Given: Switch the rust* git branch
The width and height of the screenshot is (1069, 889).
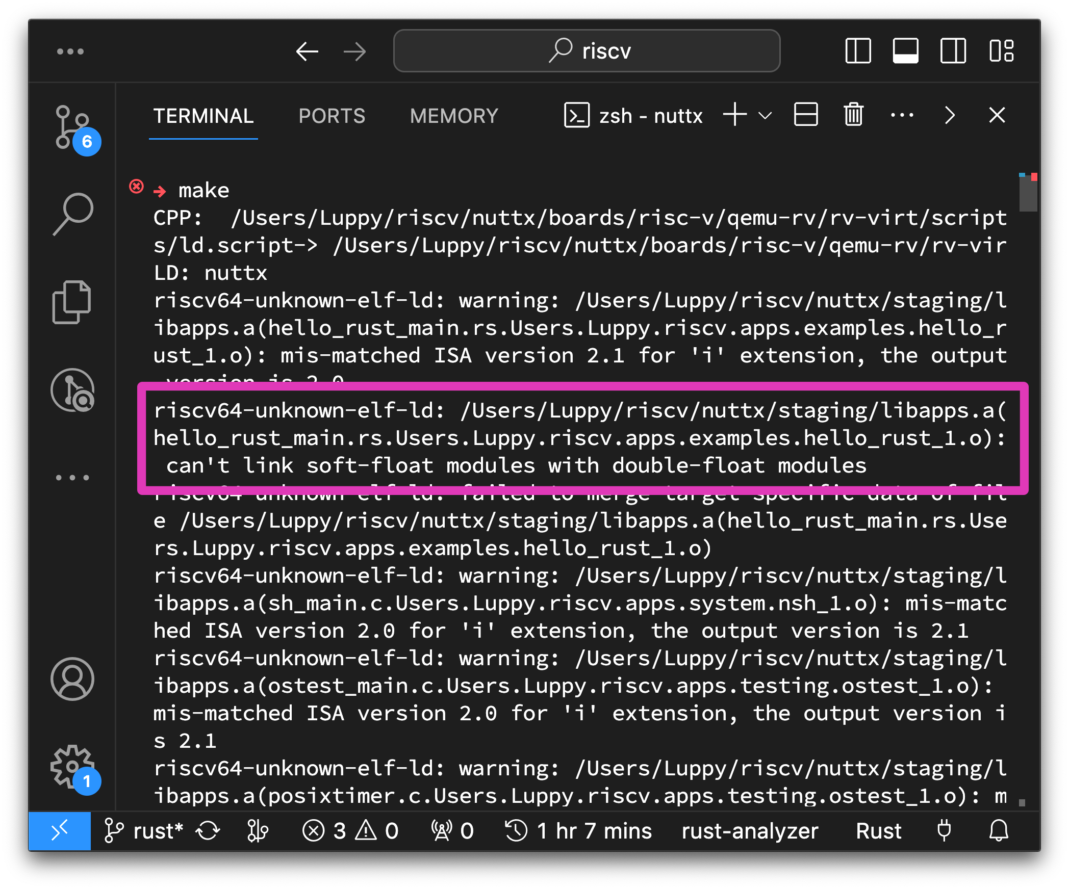Looking at the screenshot, I should (x=143, y=831).
